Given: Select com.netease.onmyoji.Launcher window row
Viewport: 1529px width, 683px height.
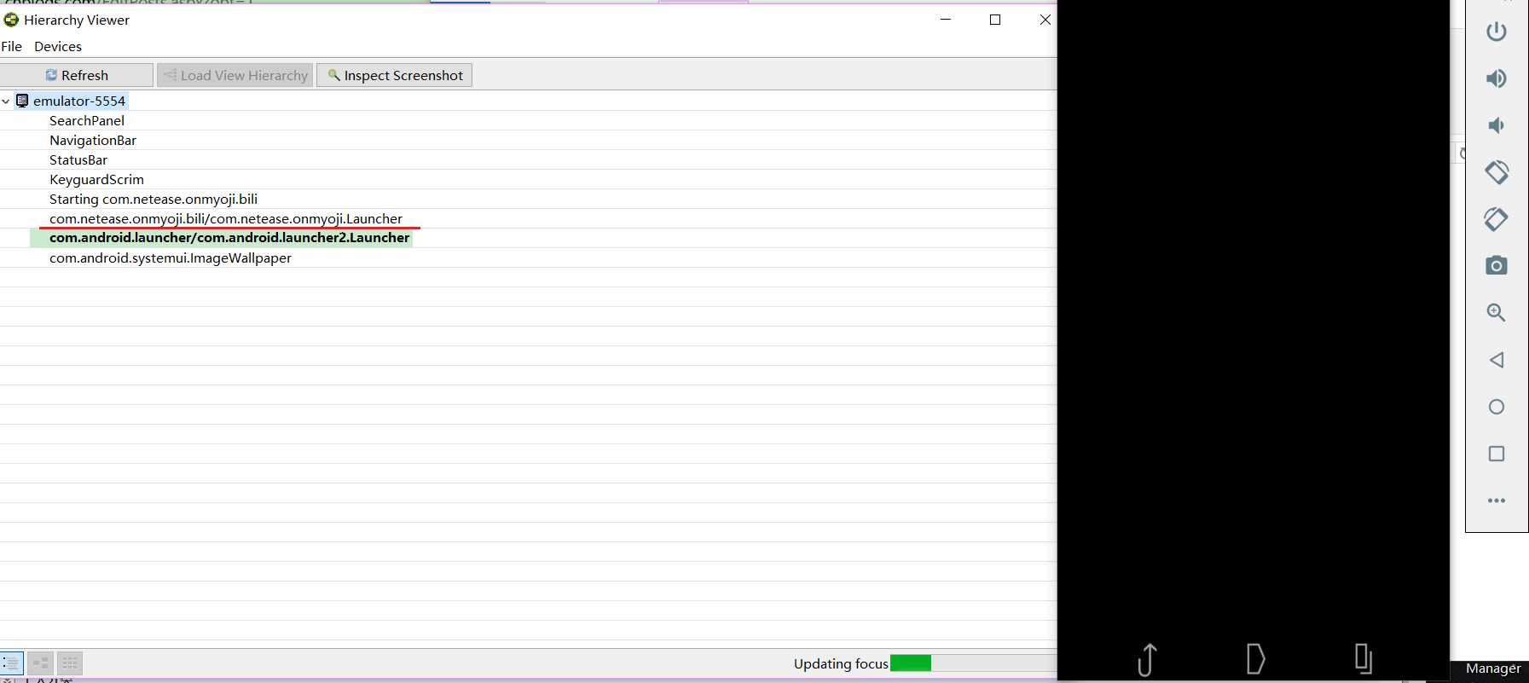Looking at the screenshot, I should pyautogui.click(x=226, y=218).
